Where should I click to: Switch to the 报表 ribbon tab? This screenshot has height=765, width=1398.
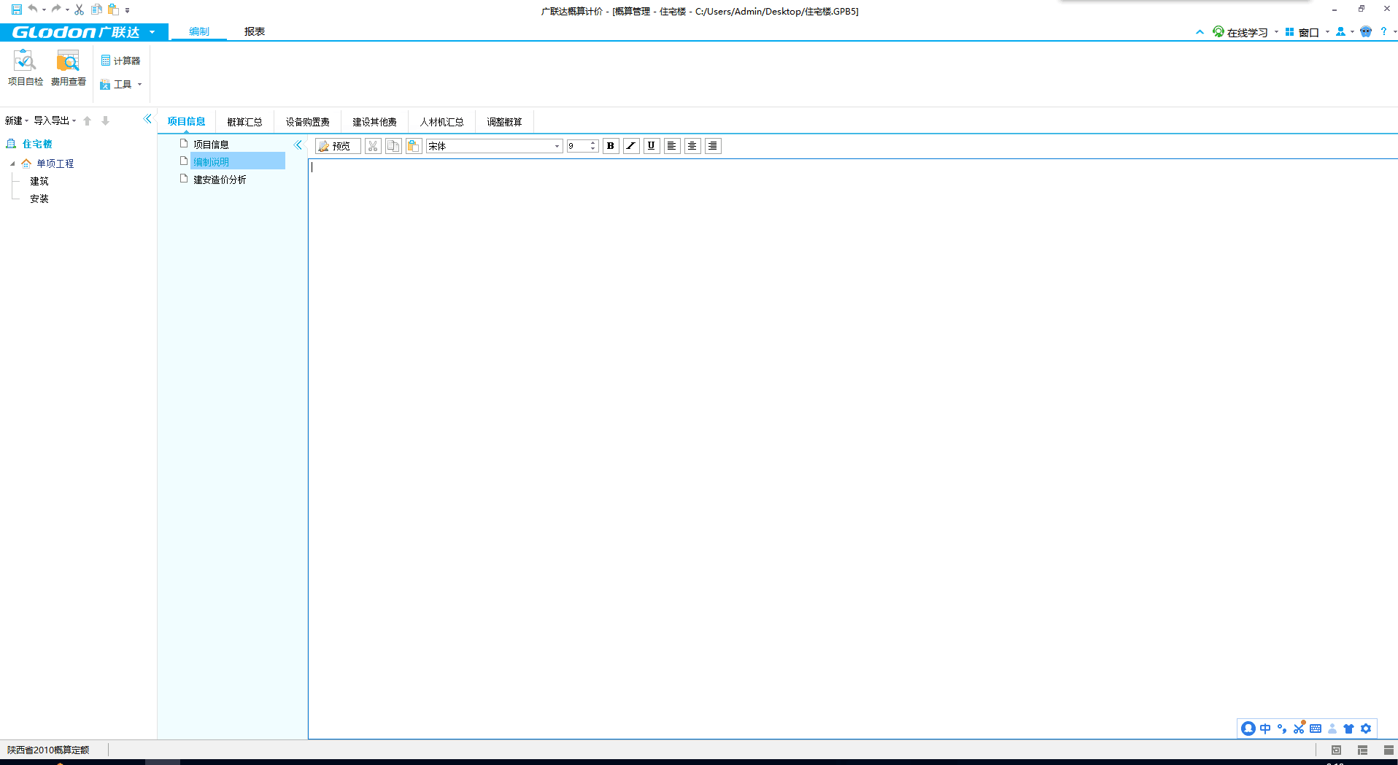coord(255,31)
